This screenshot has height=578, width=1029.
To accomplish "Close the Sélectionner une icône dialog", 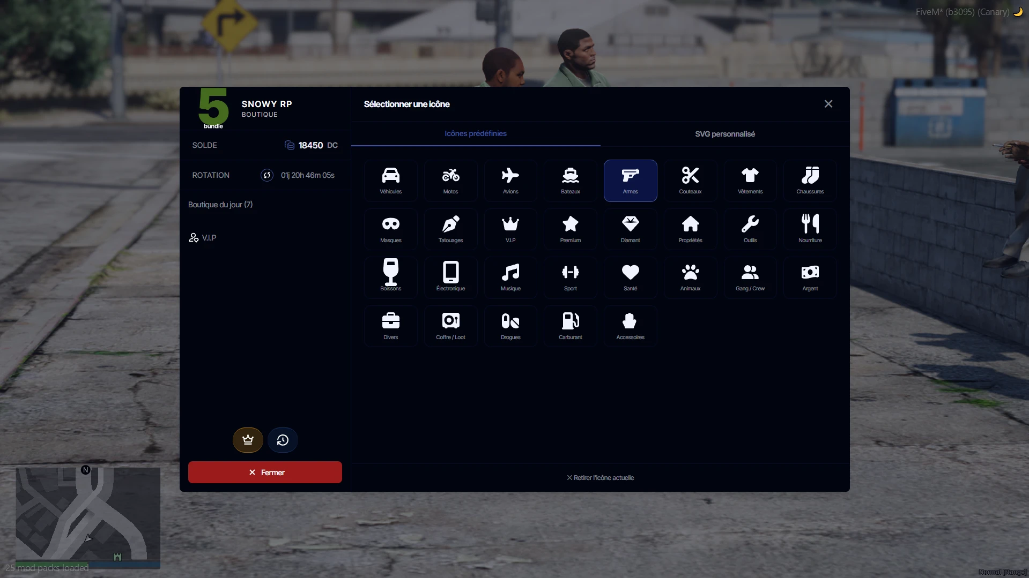I will click(828, 104).
